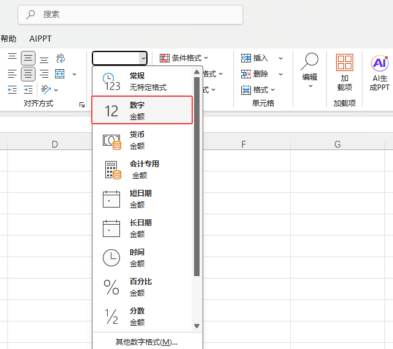The image size is (393, 349).
Task: Select 常规 general format option
Action: pyautogui.click(x=142, y=81)
